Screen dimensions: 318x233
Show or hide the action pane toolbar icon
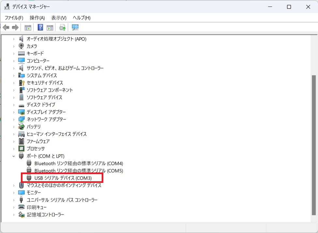point(50,28)
